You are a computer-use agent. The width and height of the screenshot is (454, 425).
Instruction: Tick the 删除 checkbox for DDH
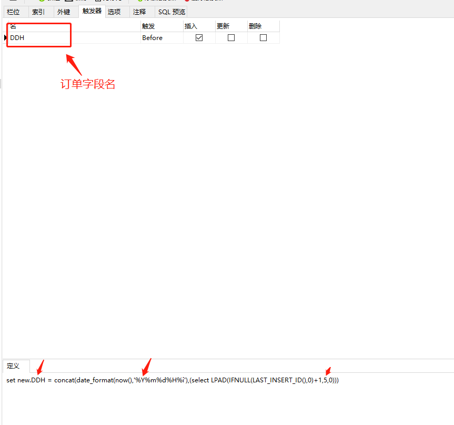263,38
